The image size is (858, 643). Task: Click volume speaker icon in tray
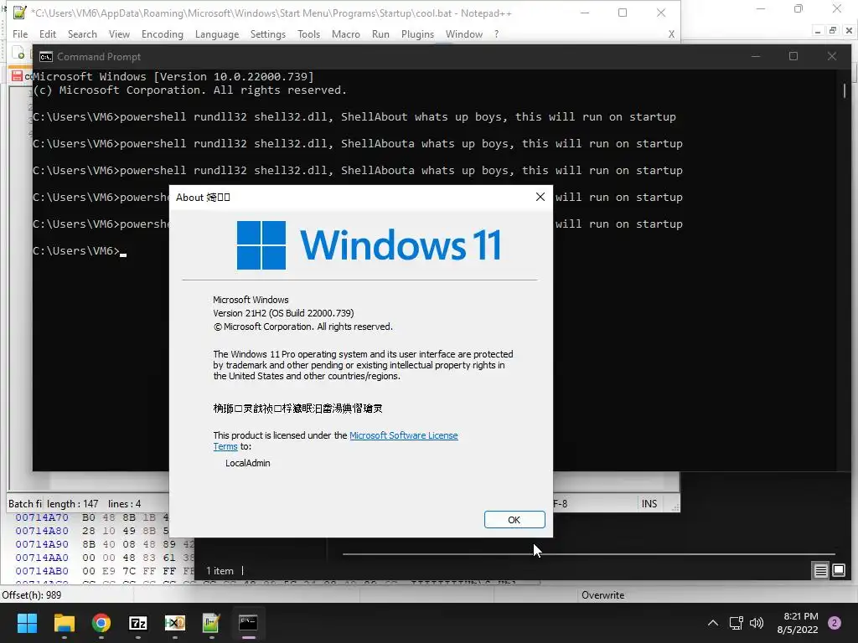click(x=757, y=623)
